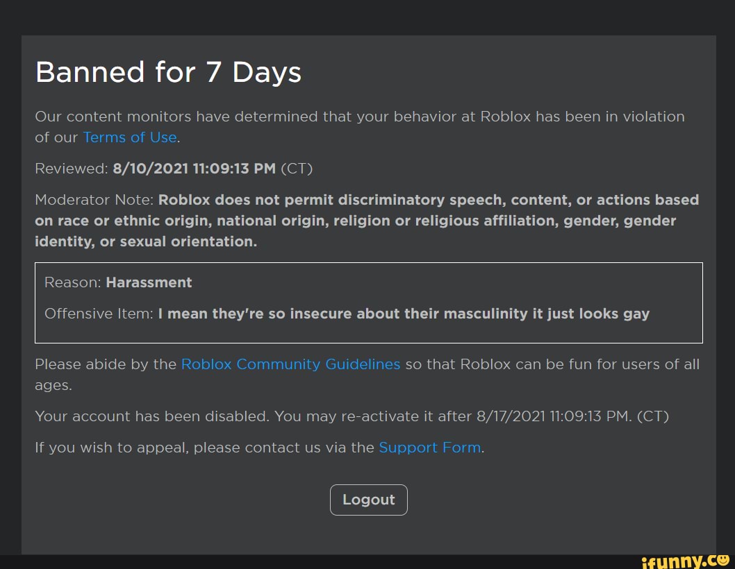Select the bold "Harassment" reason text
735x569 pixels.
(149, 282)
